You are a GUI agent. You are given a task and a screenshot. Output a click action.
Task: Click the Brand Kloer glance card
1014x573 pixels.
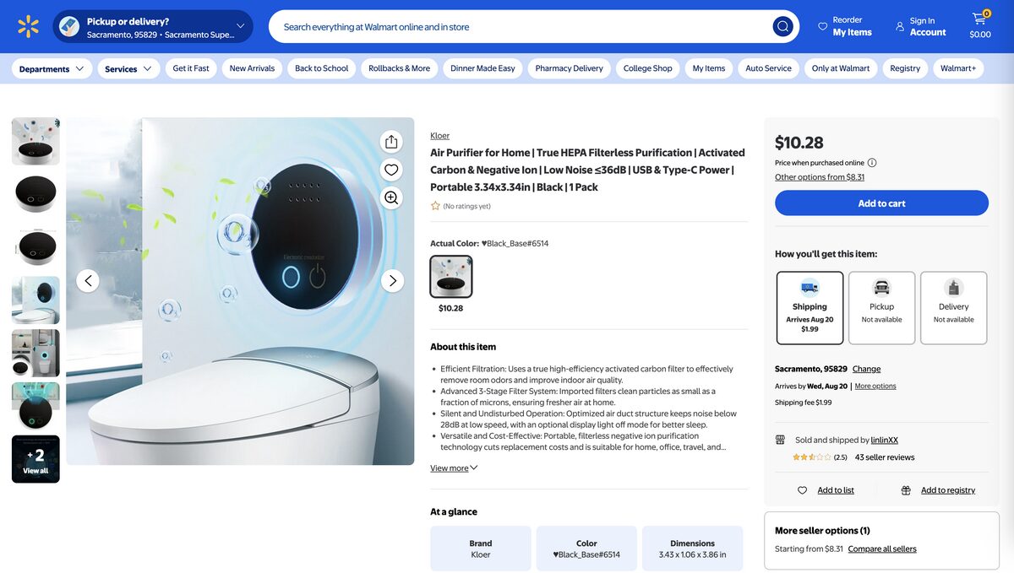[x=481, y=549]
